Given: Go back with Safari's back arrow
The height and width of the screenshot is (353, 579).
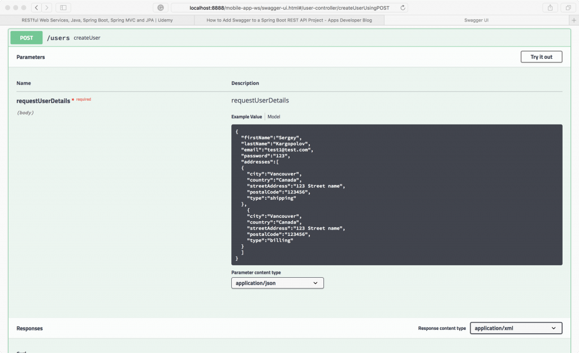Looking at the screenshot, I should coord(36,8).
